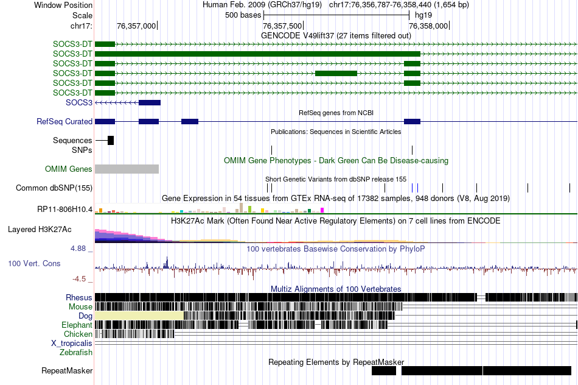Click the 'RepeatMasker' track label

pyautogui.click(x=67, y=370)
